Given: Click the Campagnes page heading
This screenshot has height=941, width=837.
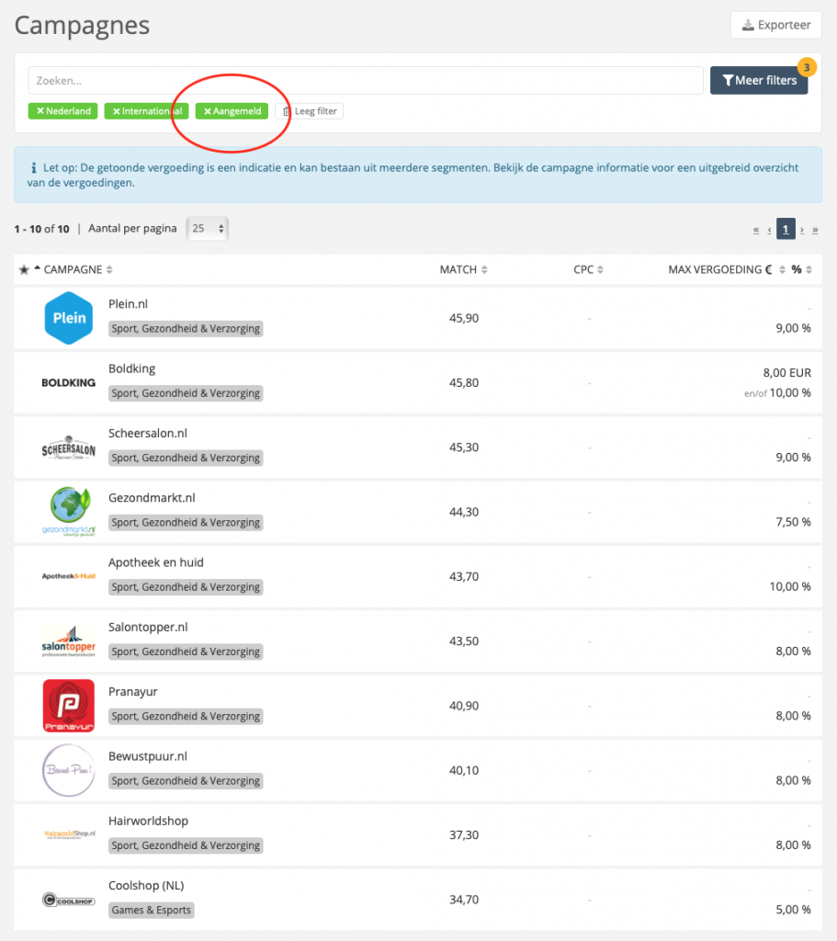Looking at the screenshot, I should (x=82, y=26).
